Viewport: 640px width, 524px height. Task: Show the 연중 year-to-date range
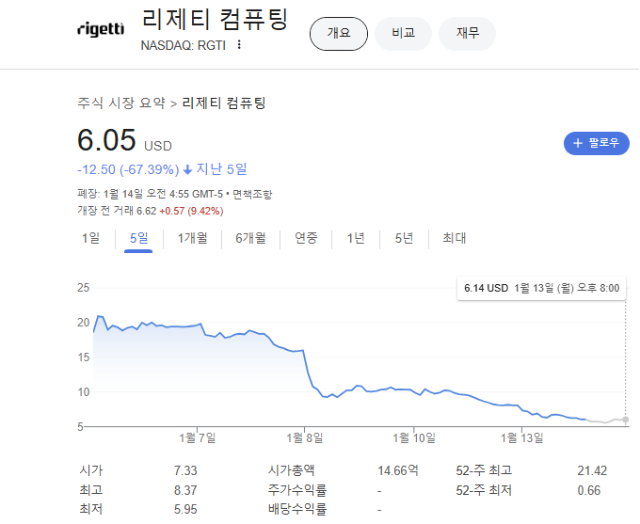(x=306, y=238)
